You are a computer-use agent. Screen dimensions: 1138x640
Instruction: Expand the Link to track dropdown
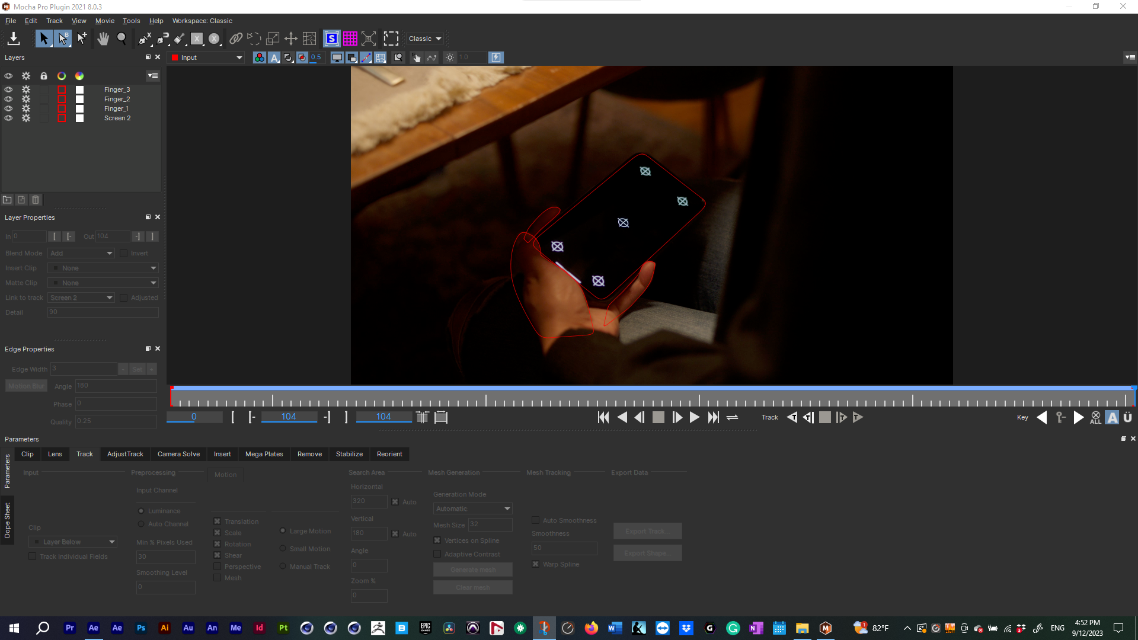(81, 298)
